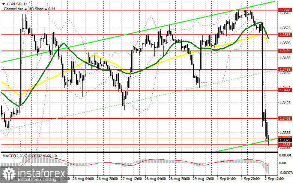This screenshot has width=293, height=183.
Task: Click the MACD scale value 0.00
Action: (283, 163)
